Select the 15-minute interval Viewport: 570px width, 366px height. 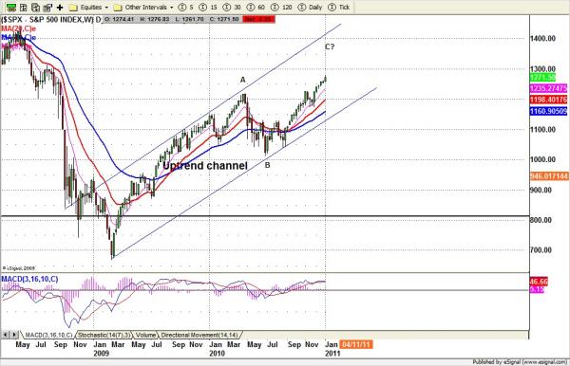pos(208,8)
